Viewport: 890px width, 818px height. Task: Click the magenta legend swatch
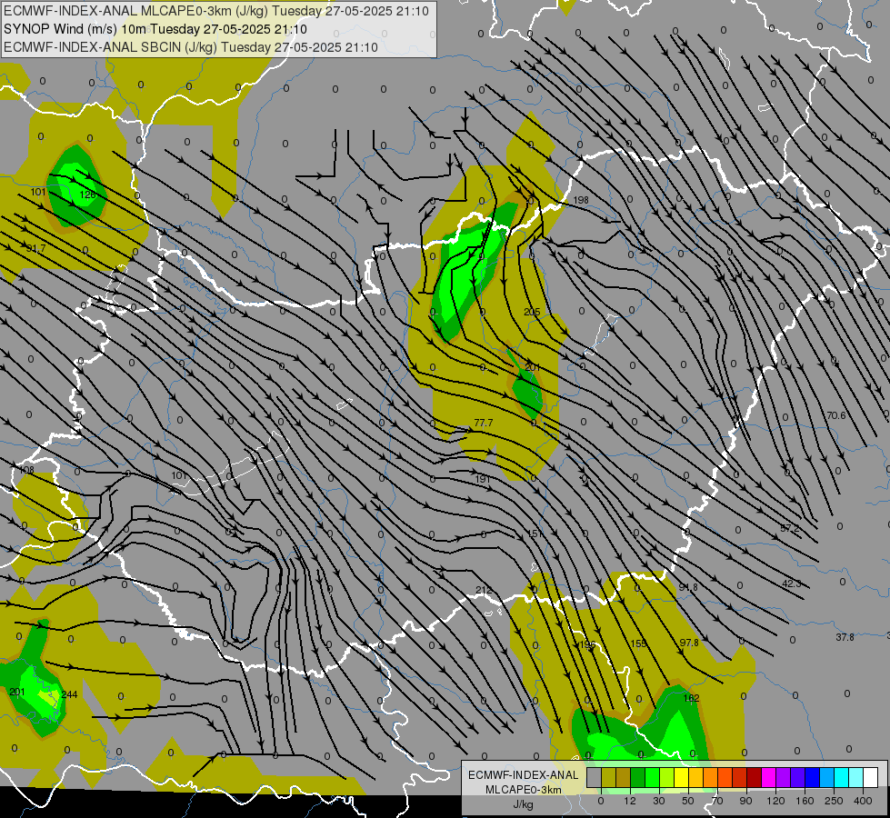pyautogui.click(x=769, y=777)
